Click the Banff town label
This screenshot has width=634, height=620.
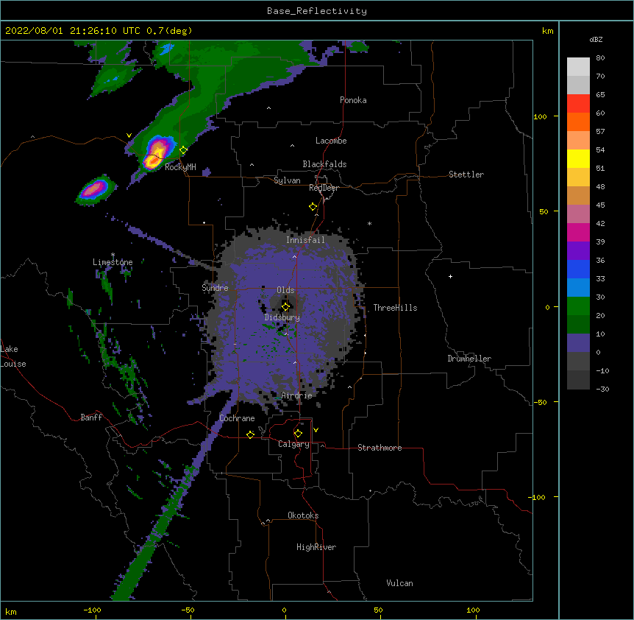point(91,418)
